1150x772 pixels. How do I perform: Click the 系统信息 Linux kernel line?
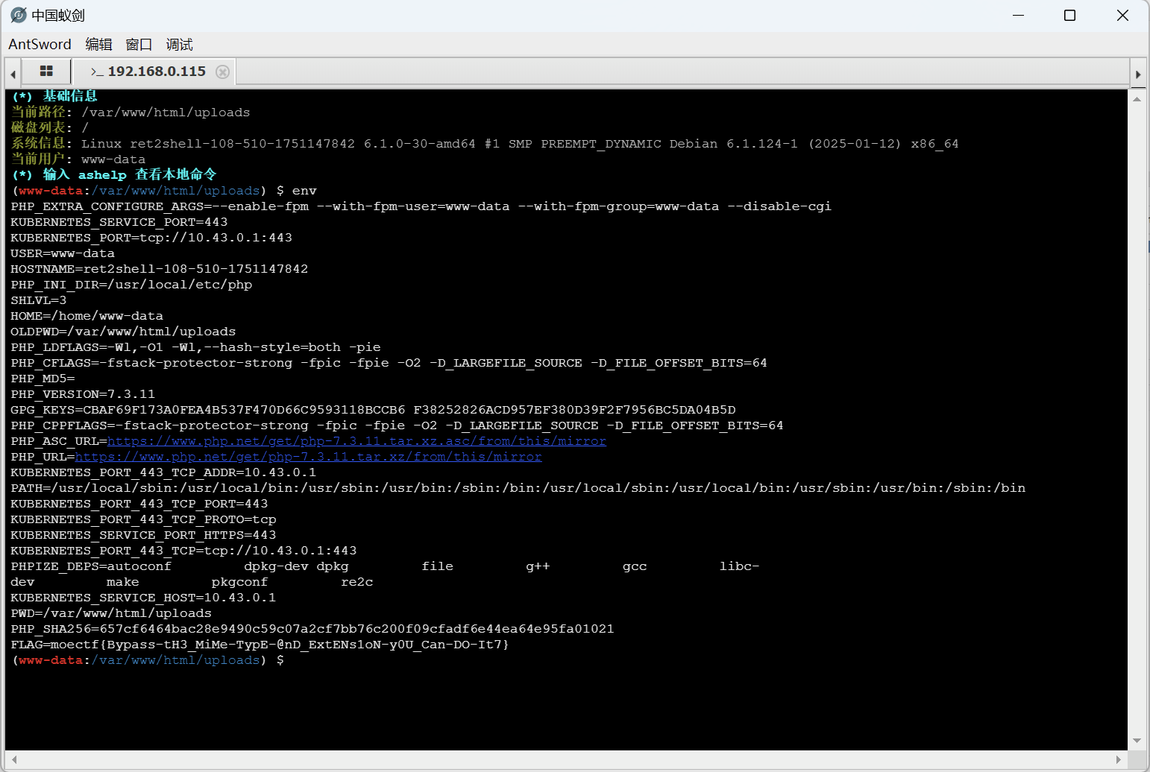point(485,144)
